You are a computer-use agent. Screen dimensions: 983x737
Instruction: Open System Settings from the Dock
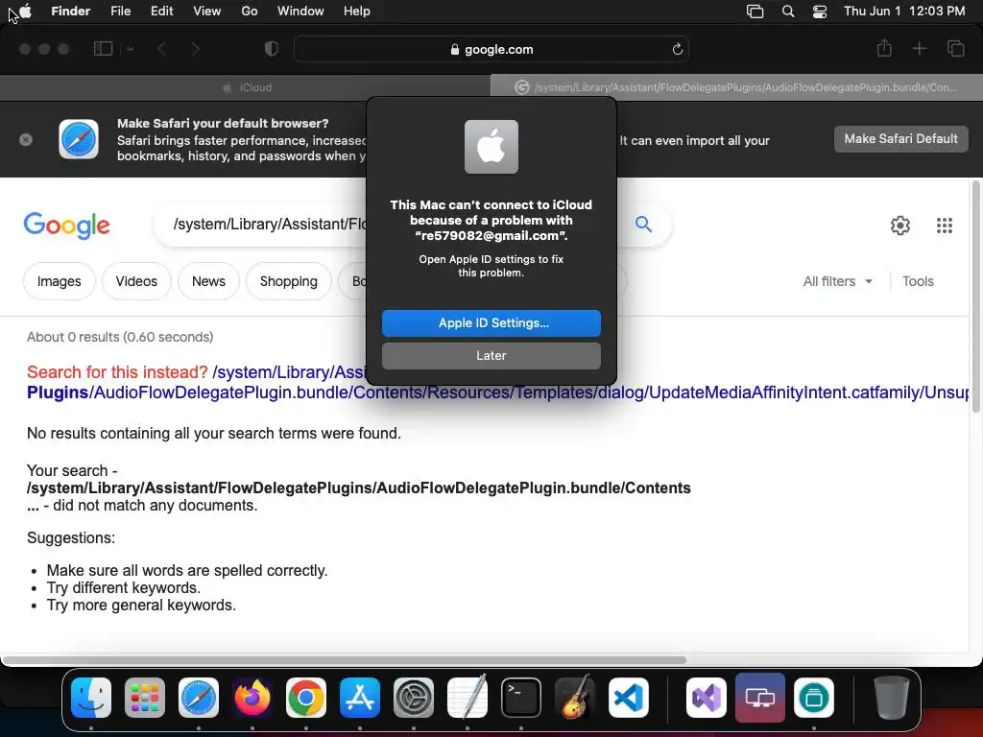tap(414, 698)
